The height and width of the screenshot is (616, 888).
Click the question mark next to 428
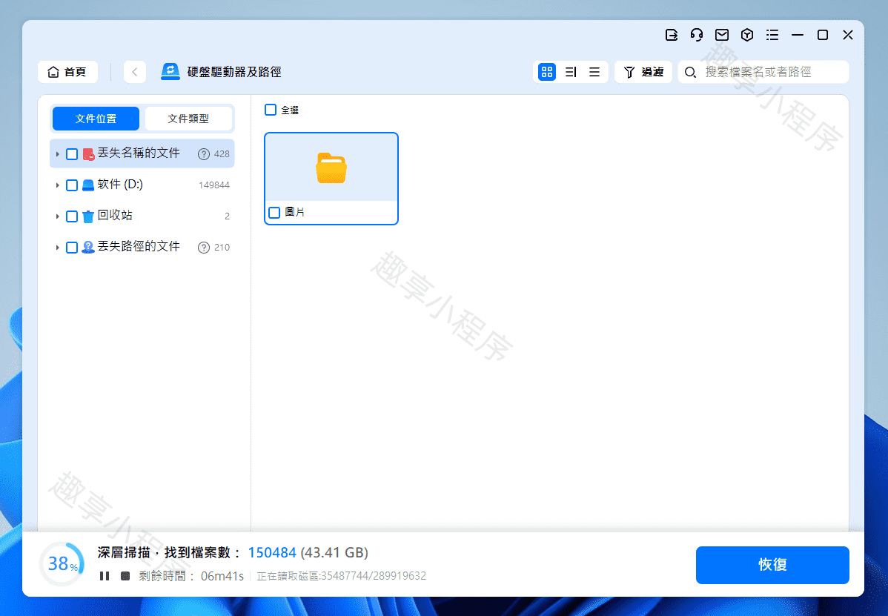pos(203,154)
